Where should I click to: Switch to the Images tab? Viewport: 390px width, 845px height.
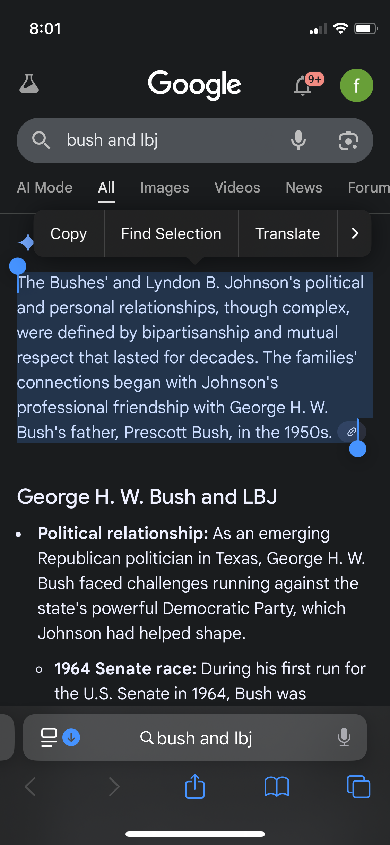pyautogui.click(x=165, y=188)
